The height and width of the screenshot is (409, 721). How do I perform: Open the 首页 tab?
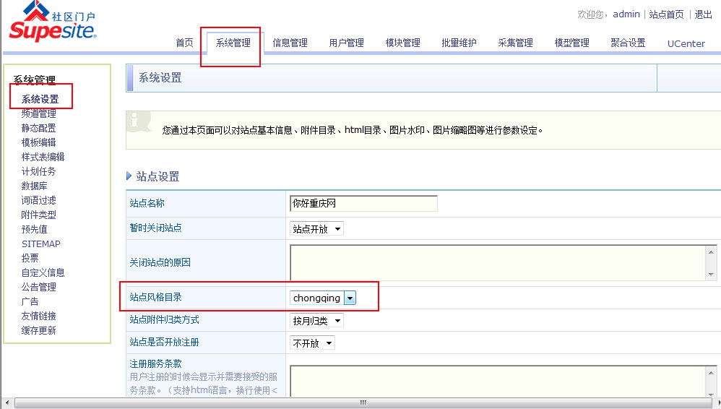184,43
